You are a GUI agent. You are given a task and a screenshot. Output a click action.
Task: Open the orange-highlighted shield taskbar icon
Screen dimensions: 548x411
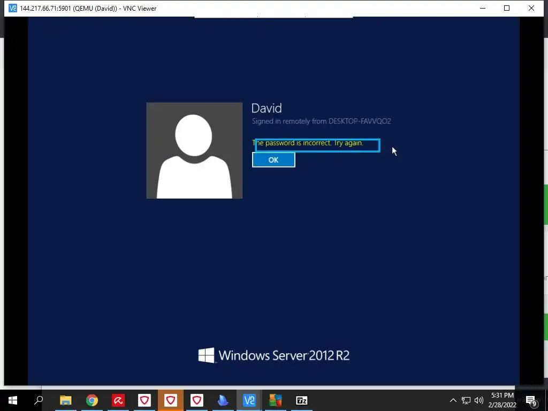pos(171,400)
